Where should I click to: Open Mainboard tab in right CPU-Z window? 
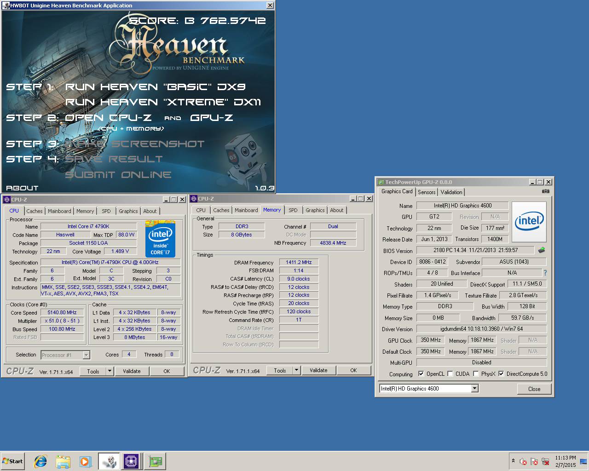click(x=246, y=210)
